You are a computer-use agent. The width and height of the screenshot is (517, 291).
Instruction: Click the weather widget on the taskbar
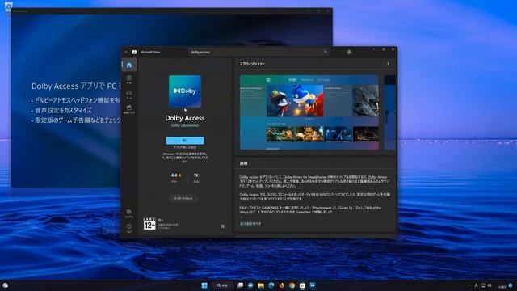pyautogui.click(x=6, y=285)
